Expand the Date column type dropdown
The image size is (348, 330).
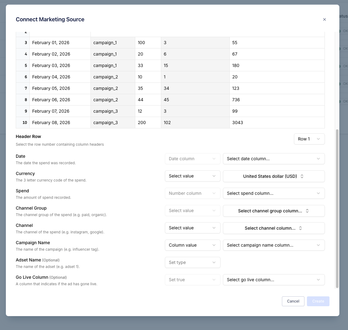(192, 159)
